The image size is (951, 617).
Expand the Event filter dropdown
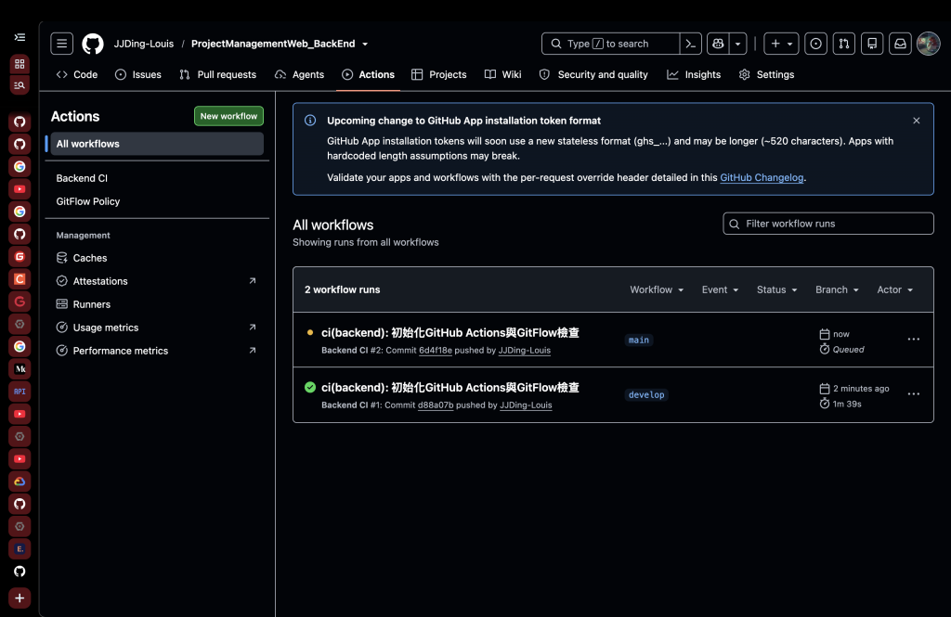(x=720, y=289)
